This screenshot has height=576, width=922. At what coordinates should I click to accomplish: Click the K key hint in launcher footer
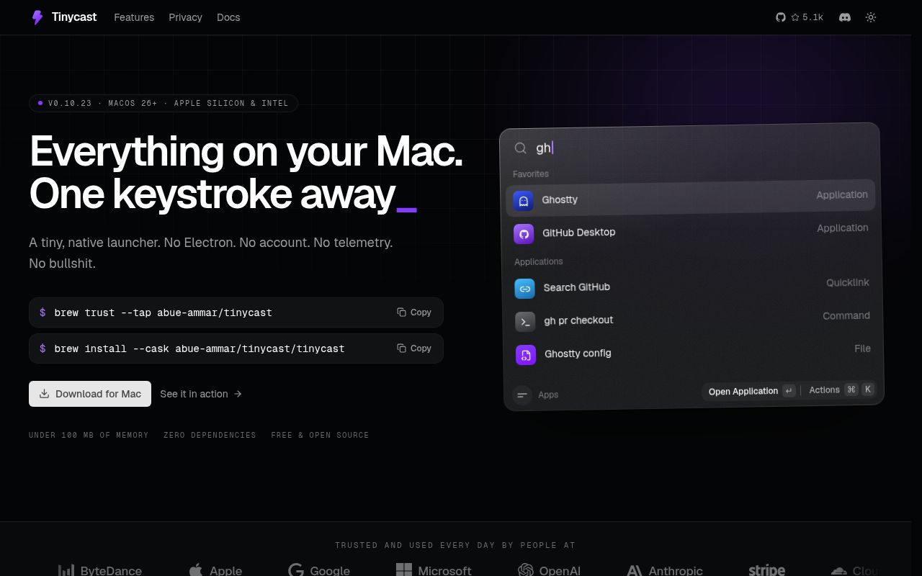868,389
